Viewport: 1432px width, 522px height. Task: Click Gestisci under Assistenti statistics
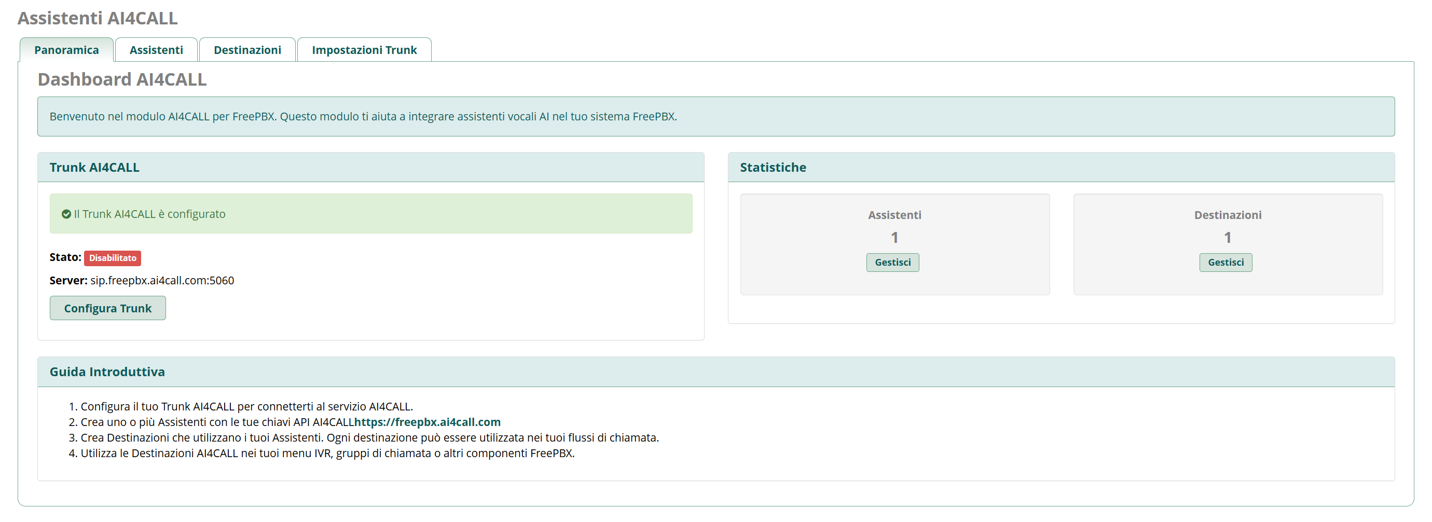tap(893, 263)
